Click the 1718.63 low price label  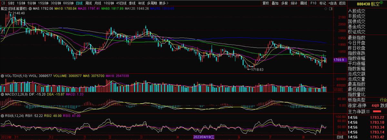tap(257, 69)
